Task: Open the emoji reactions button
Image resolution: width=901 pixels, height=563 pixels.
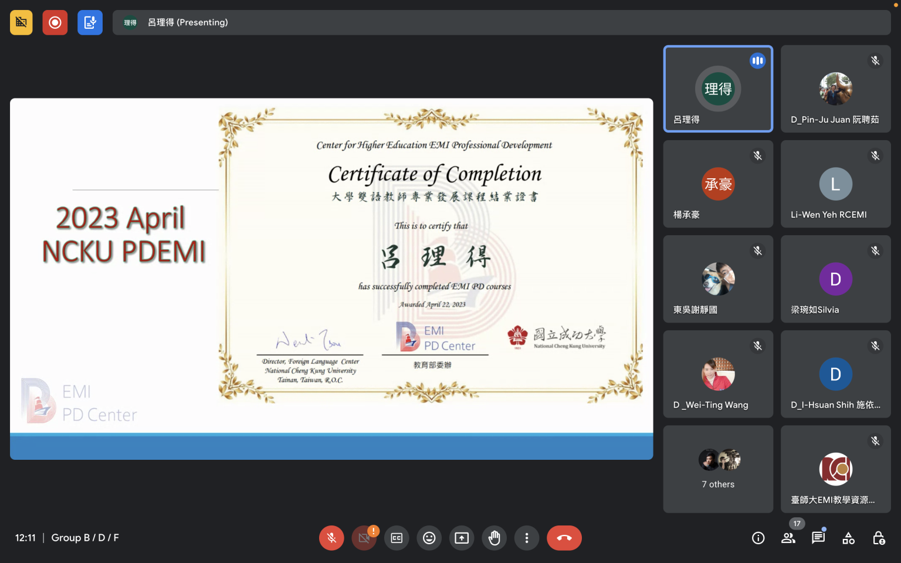Action: 429,538
